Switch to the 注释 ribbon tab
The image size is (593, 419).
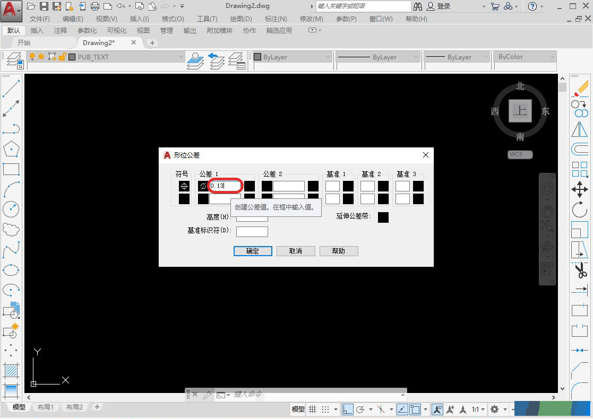60,31
